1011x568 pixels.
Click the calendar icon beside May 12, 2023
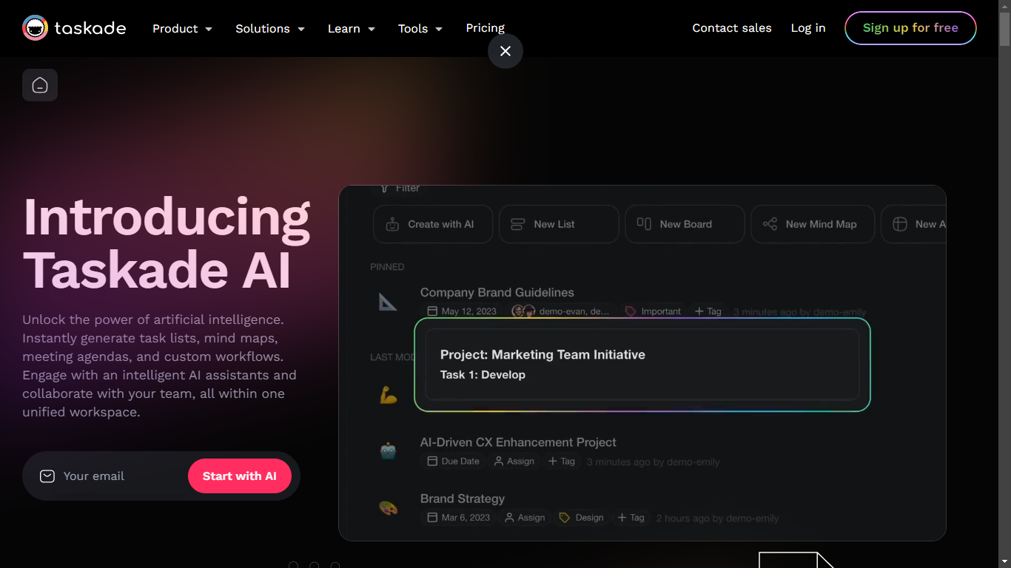coord(433,311)
